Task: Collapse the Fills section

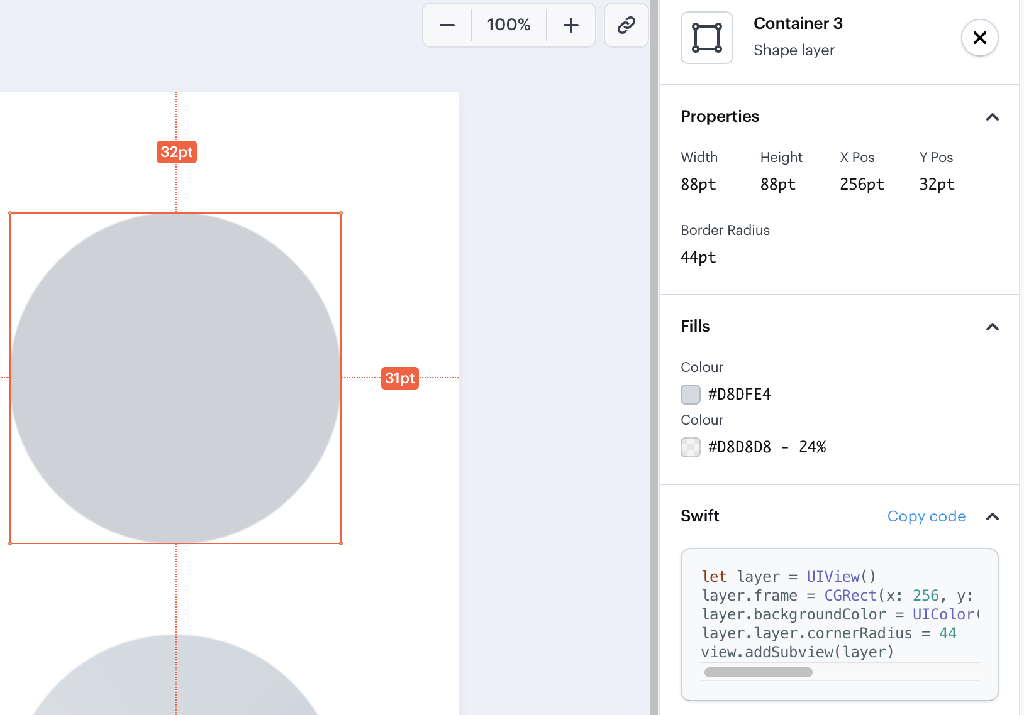Action: tap(993, 327)
